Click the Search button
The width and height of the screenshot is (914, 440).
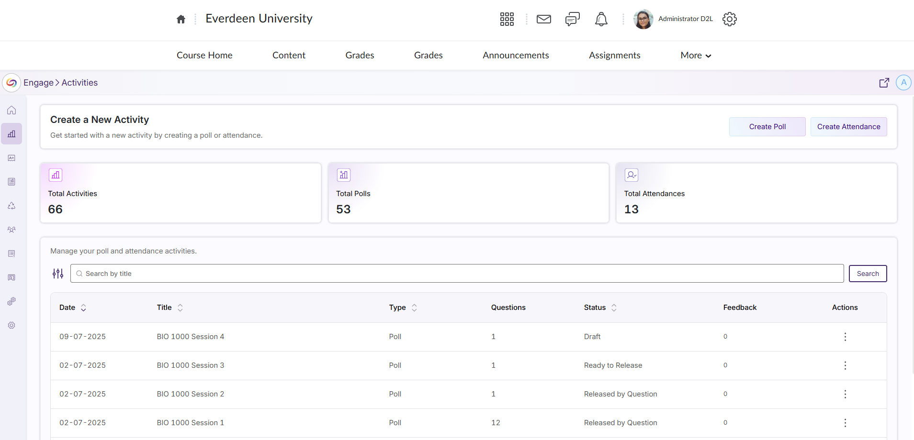click(868, 274)
